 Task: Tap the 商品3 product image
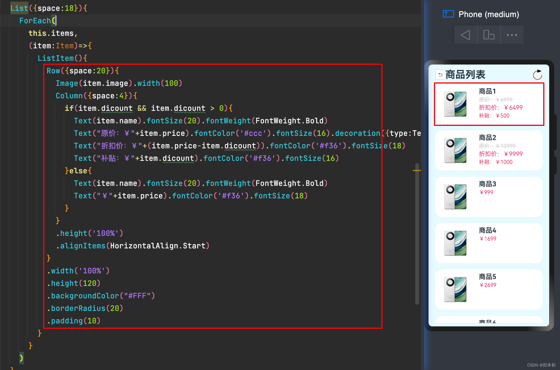pos(455,197)
